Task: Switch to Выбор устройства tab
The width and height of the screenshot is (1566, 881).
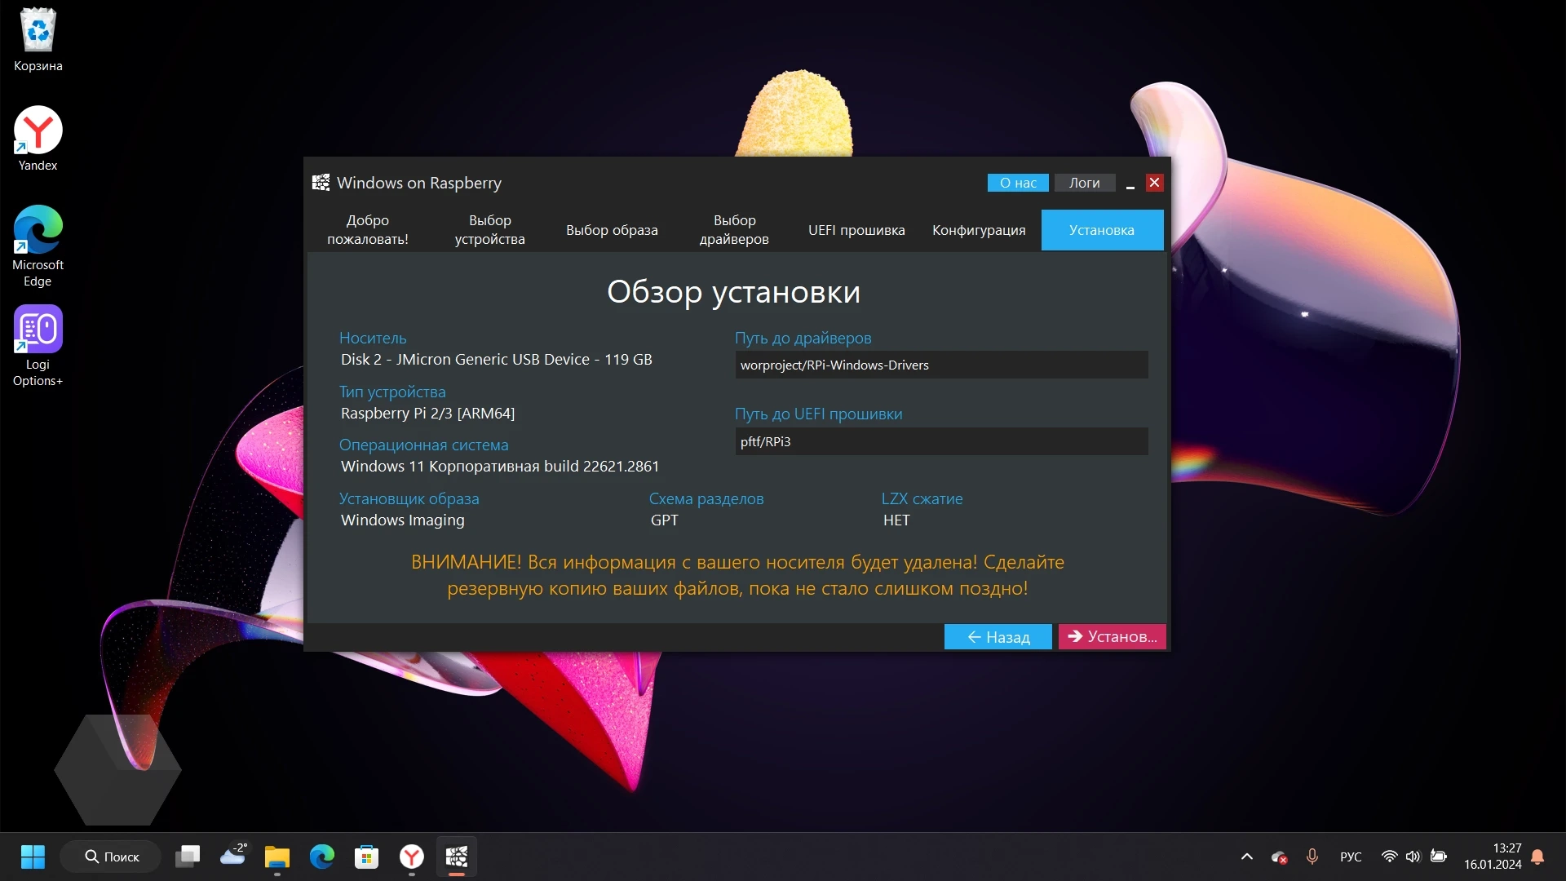Action: (490, 230)
